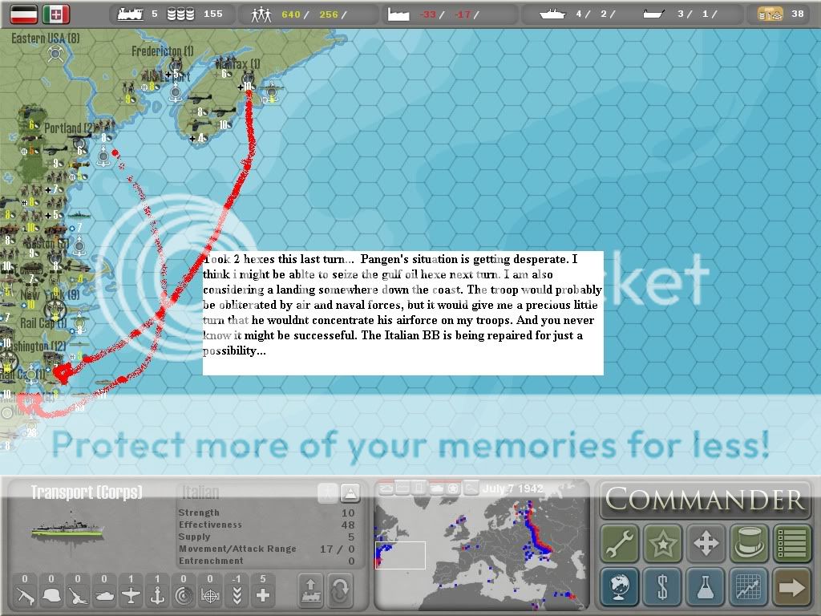The image size is (821, 616).
Task: Click the Movement/Attack Range row
Action: 266,549
